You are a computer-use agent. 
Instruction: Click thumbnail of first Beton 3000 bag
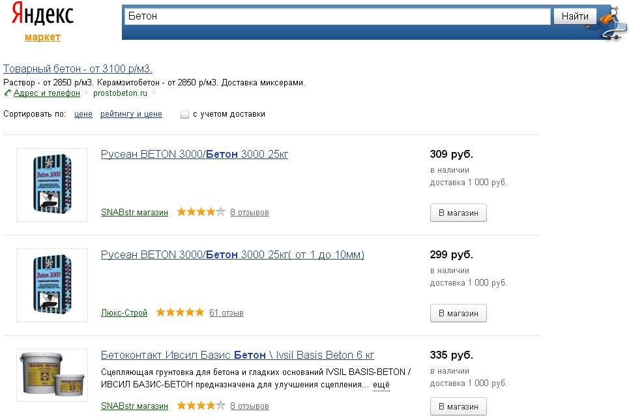[x=52, y=185]
